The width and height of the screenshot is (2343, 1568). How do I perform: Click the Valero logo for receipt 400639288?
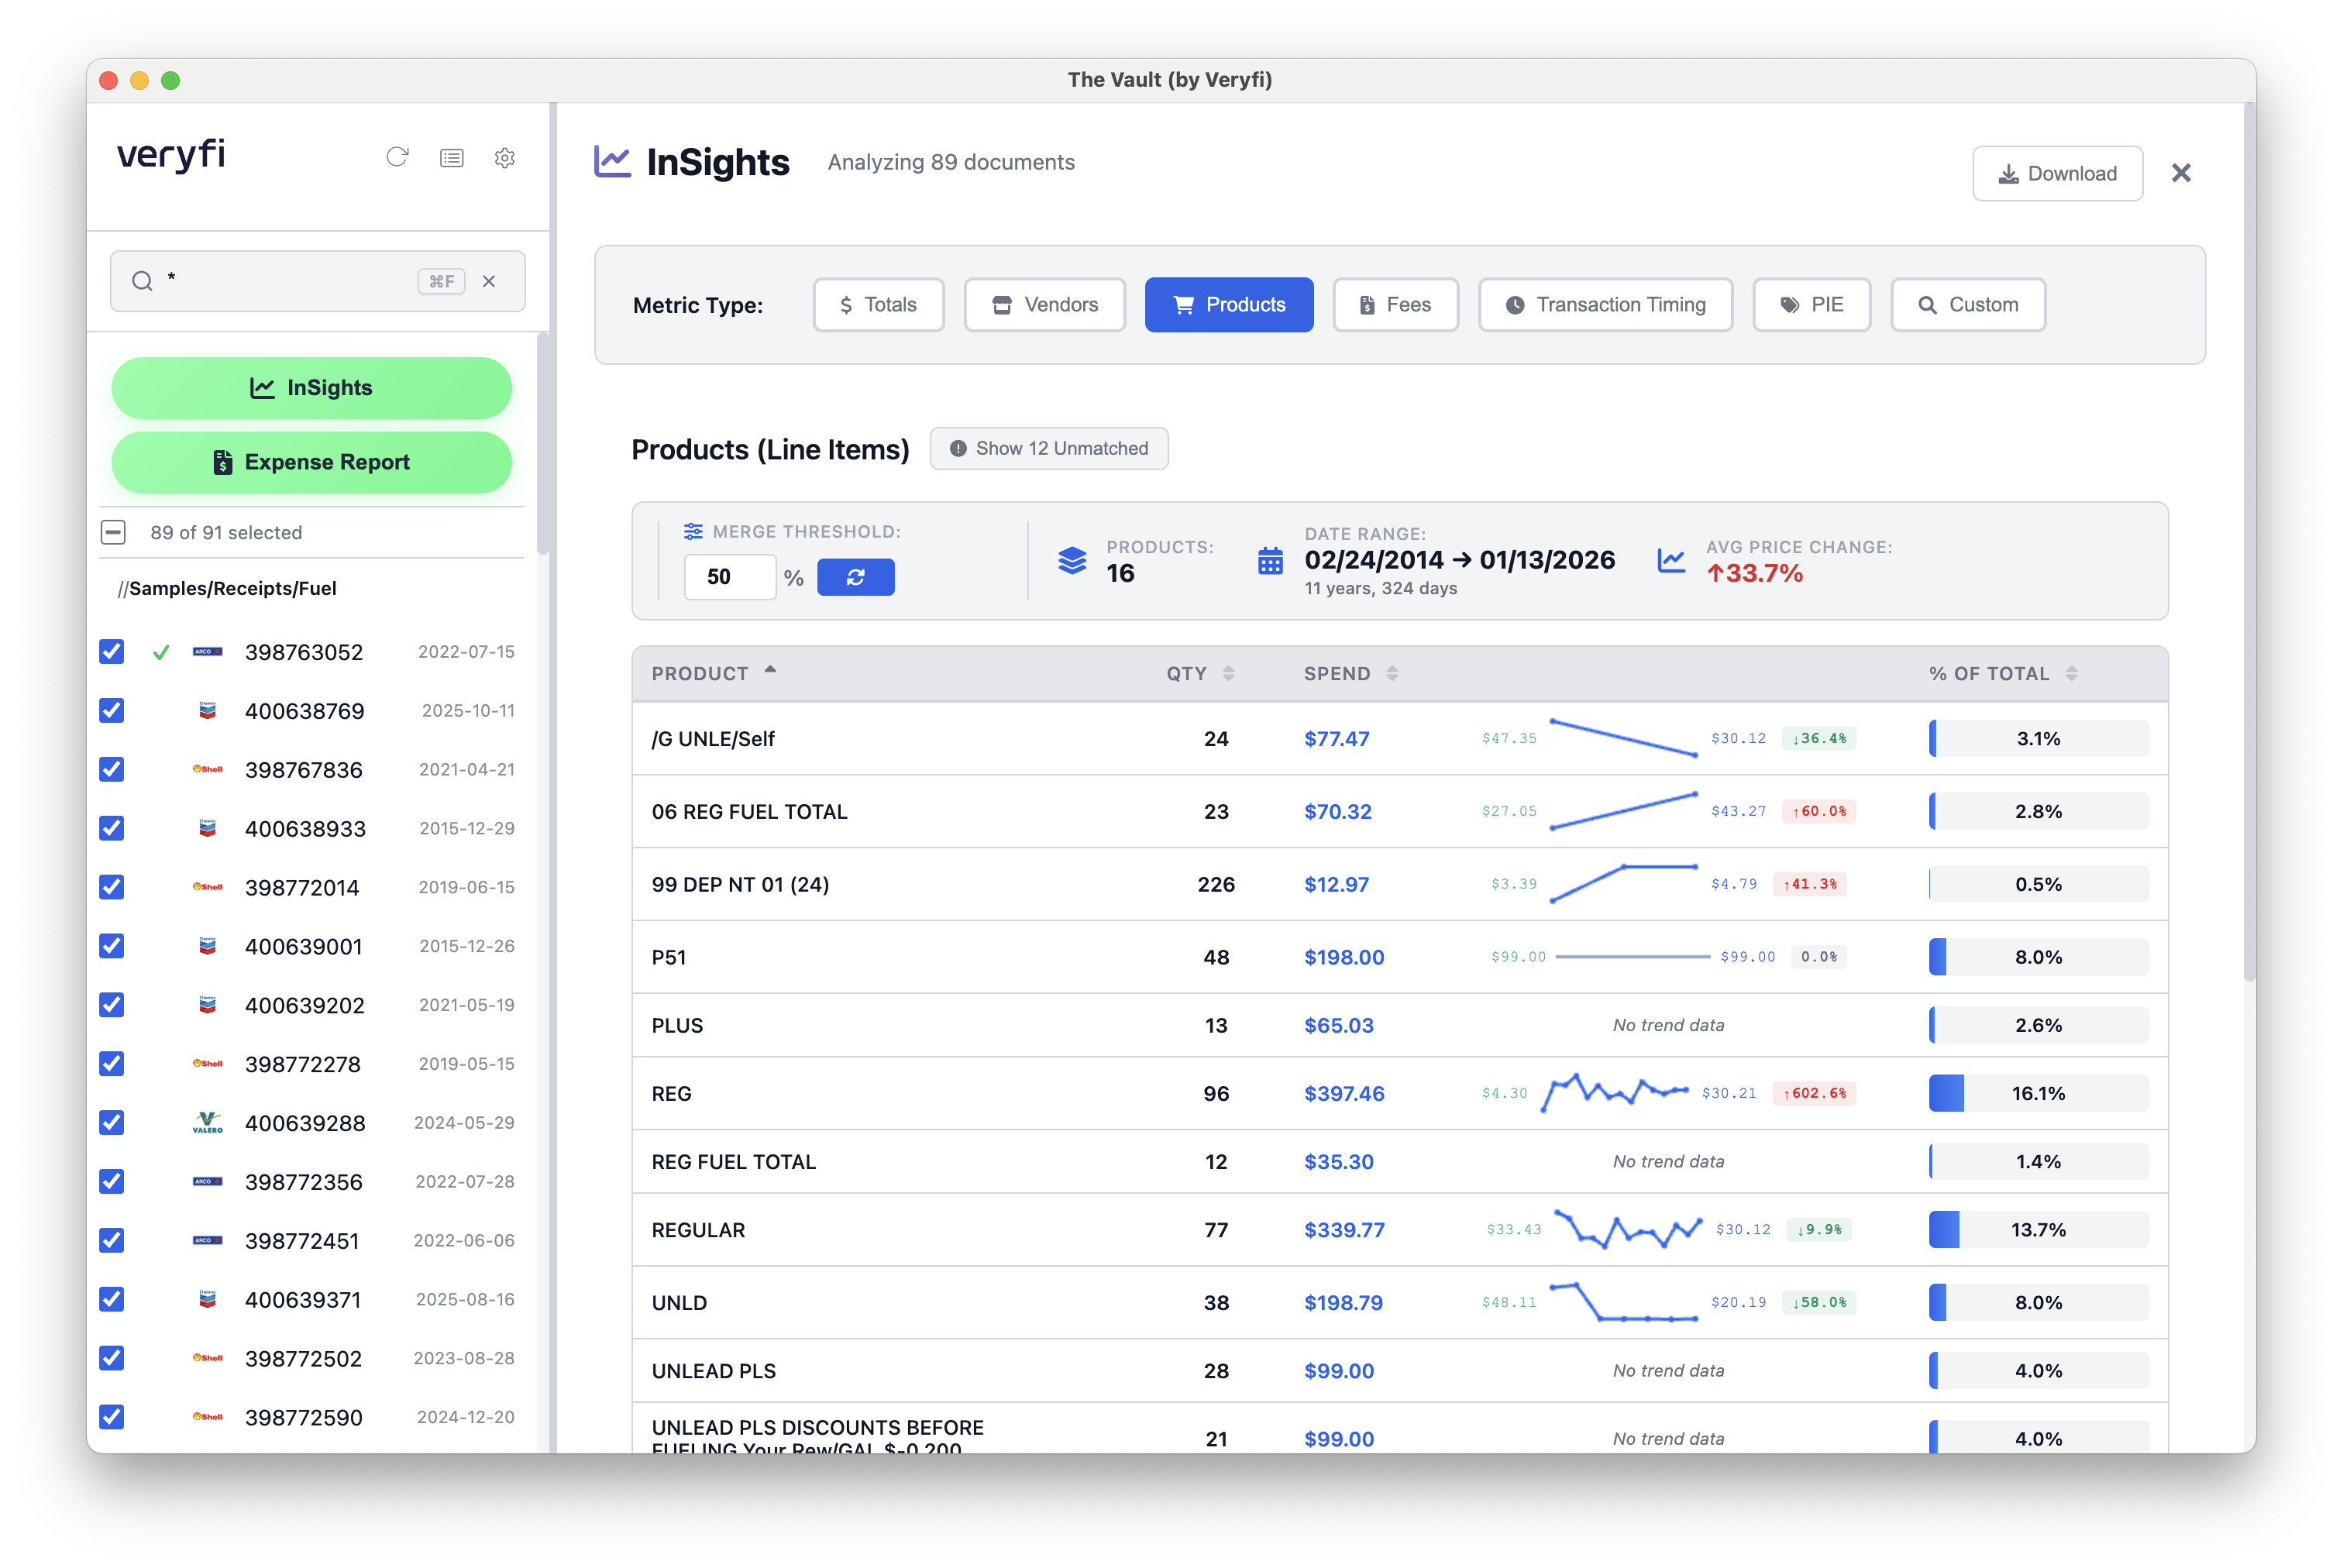pos(207,1122)
